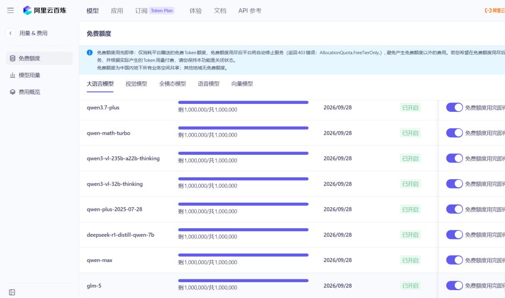Click remaining quota text for qwen3-vl-32b-thinking
The image size is (505, 298).
tap(208, 186)
